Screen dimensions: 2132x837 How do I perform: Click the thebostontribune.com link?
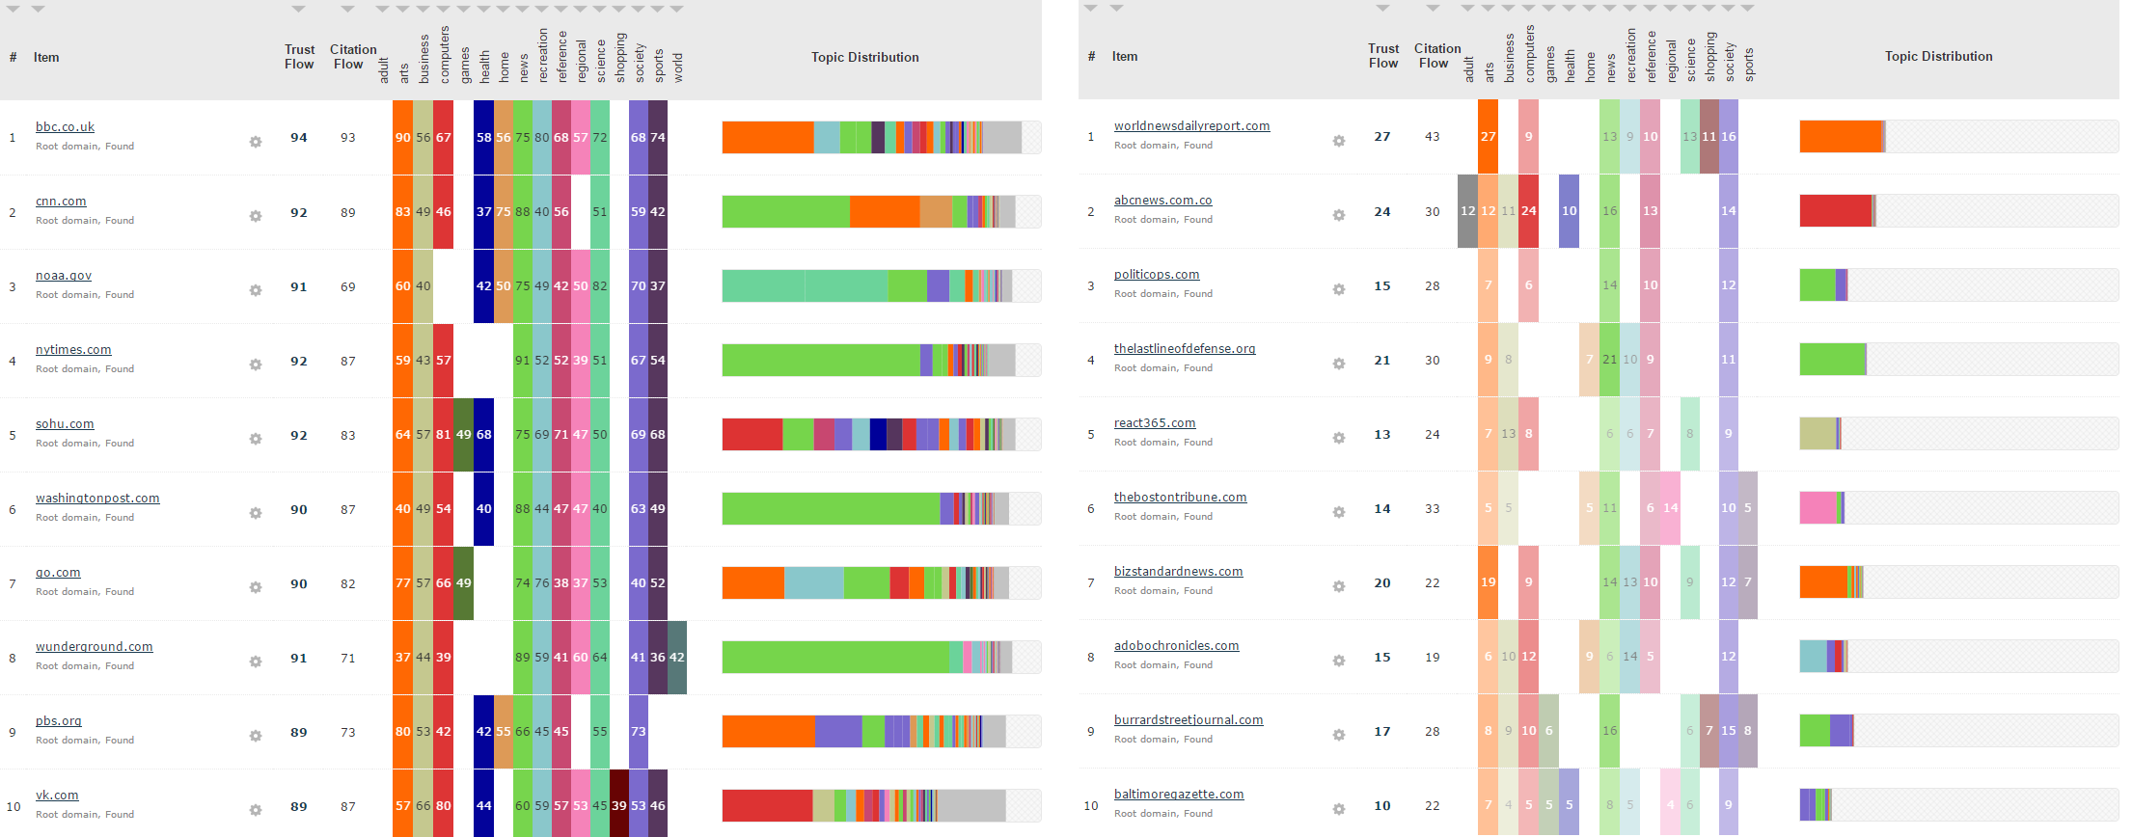(x=1180, y=498)
